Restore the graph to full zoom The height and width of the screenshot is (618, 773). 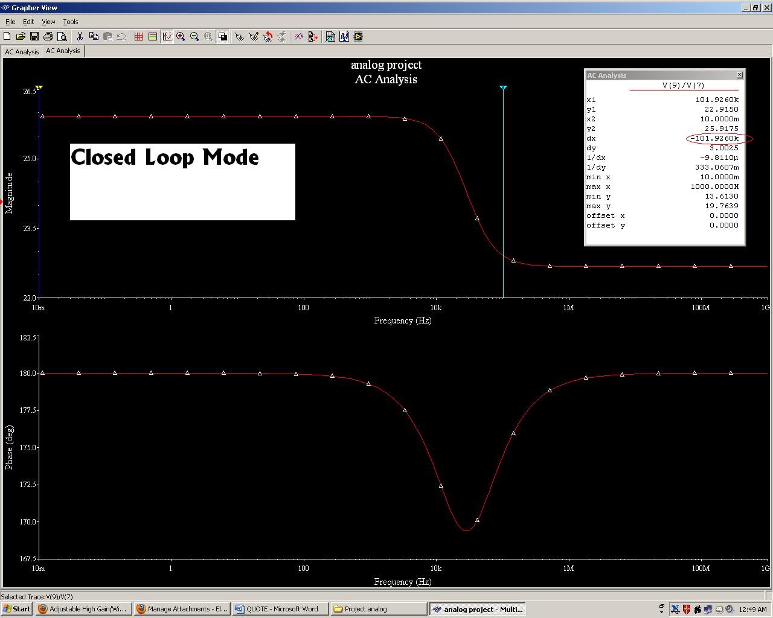tap(208, 37)
